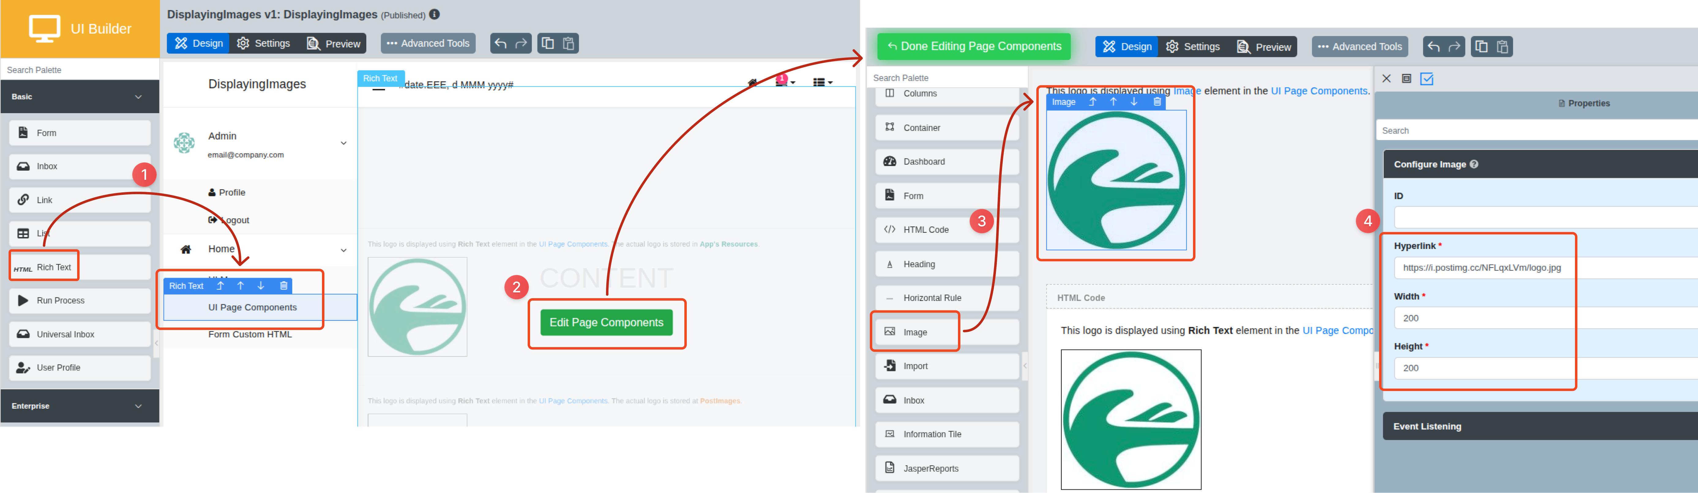This screenshot has height=493, width=1698.
Task: Close the Properties panel with X icon
Action: tap(1386, 78)
